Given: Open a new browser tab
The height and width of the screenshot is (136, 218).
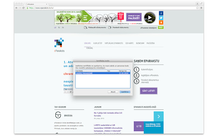Looking at the screenshot, I should tap(51, 4).
